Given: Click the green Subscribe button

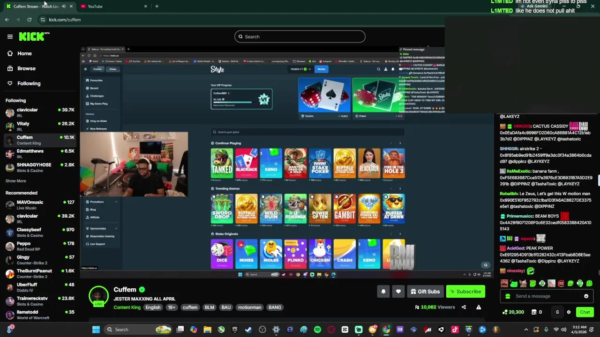Looking at the screenshot, I should coord(465,292).
